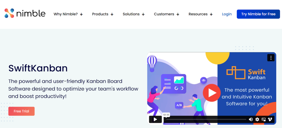Open the Vimeo logo link
The height and width of the screenshot is (128, 282).
pyautogui.click(x=270, y=119)
